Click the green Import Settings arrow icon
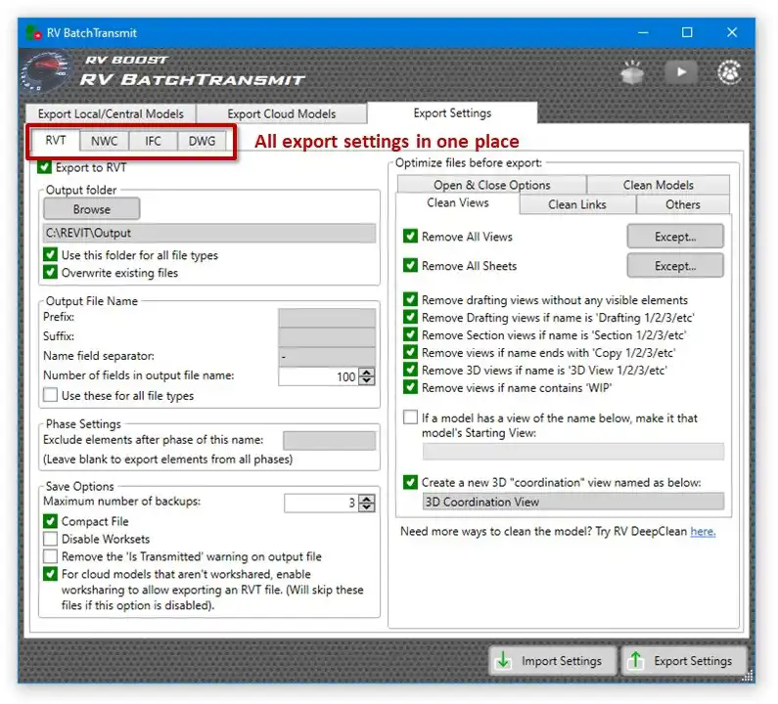The height and width of the screenshot is (704, 778). [503, 661]
